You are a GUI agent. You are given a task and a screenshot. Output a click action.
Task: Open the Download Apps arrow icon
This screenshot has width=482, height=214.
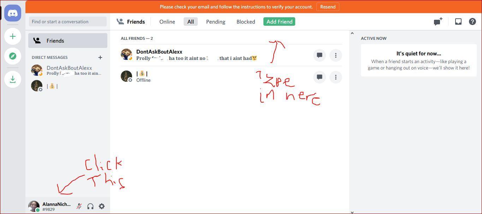click(13, 79)
